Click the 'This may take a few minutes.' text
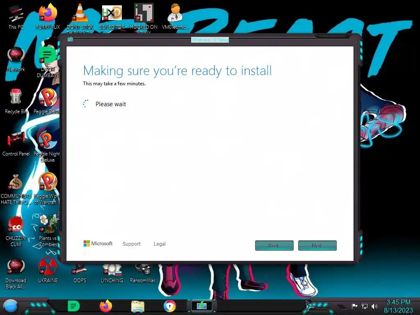This screenshot has width=420, height=315. (x=114, y=84)
